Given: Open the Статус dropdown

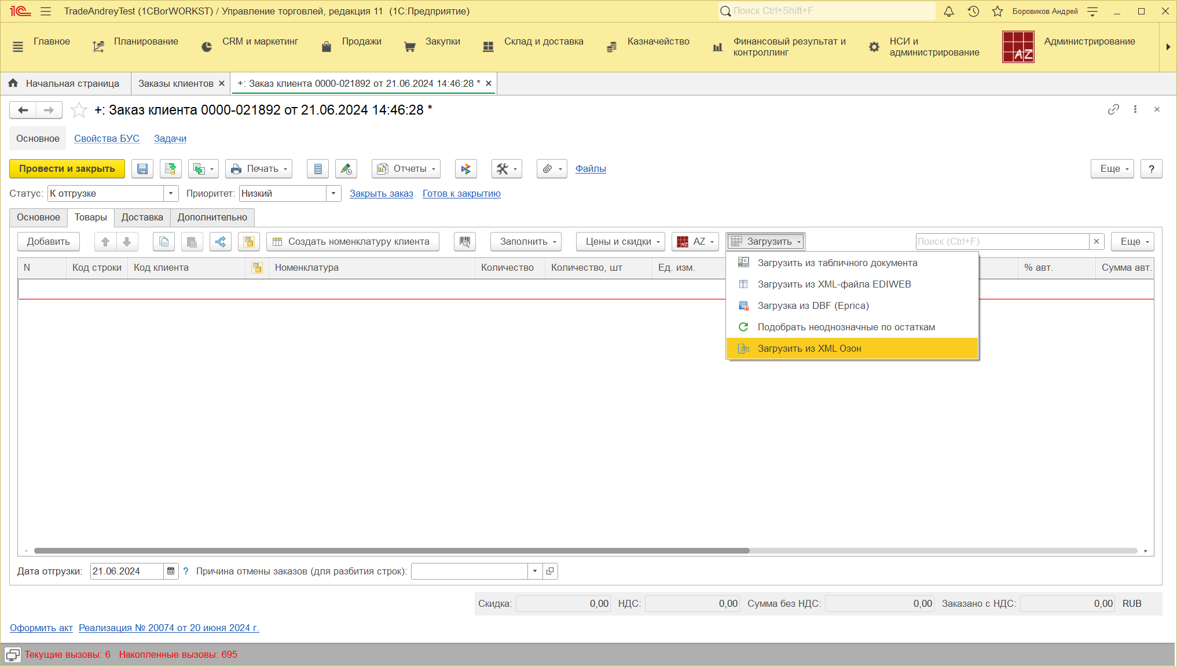Looking at the screenshot, I should click(171, 194).
